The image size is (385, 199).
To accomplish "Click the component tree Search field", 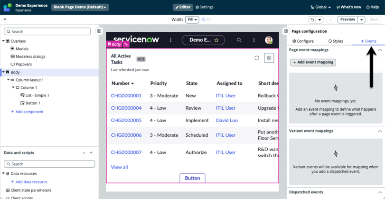I will pyautogui.click(x=47, y=31).
